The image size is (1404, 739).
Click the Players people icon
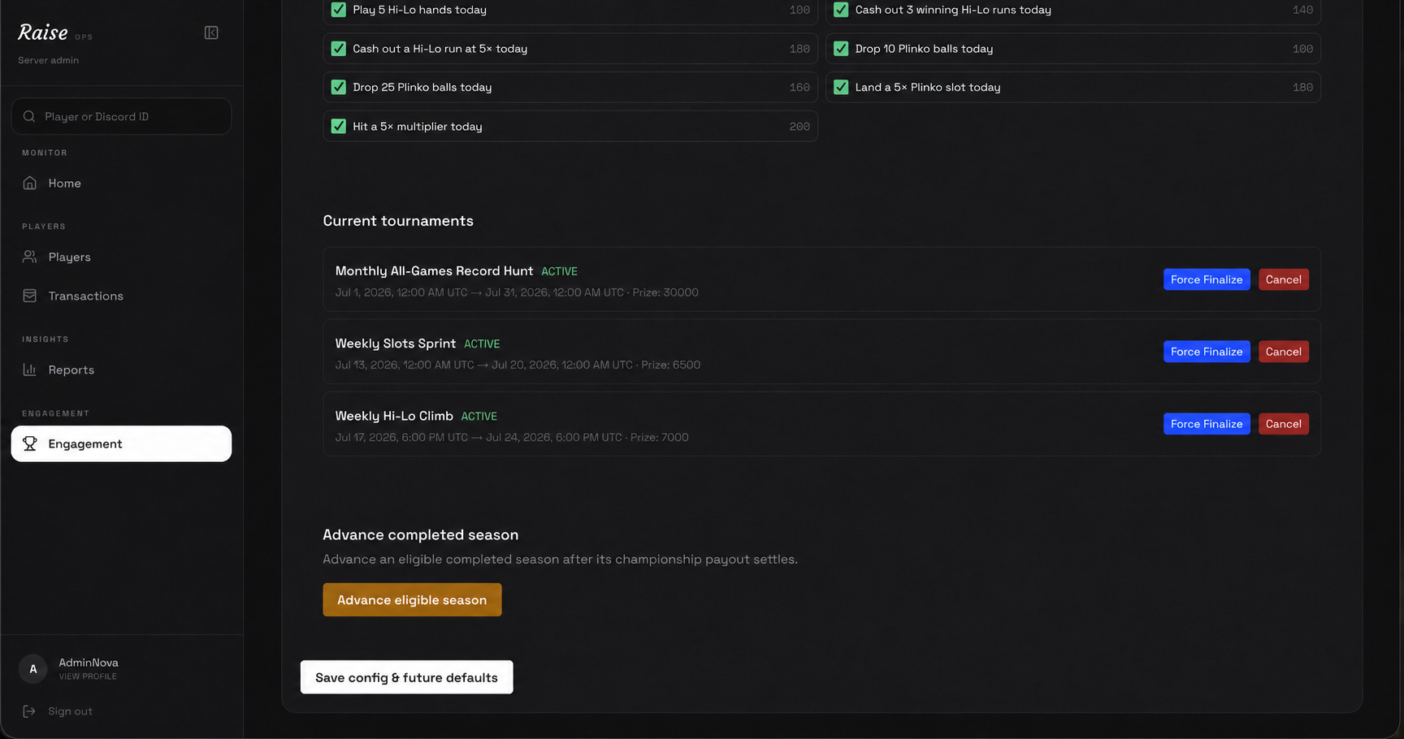tap(30, 257)
